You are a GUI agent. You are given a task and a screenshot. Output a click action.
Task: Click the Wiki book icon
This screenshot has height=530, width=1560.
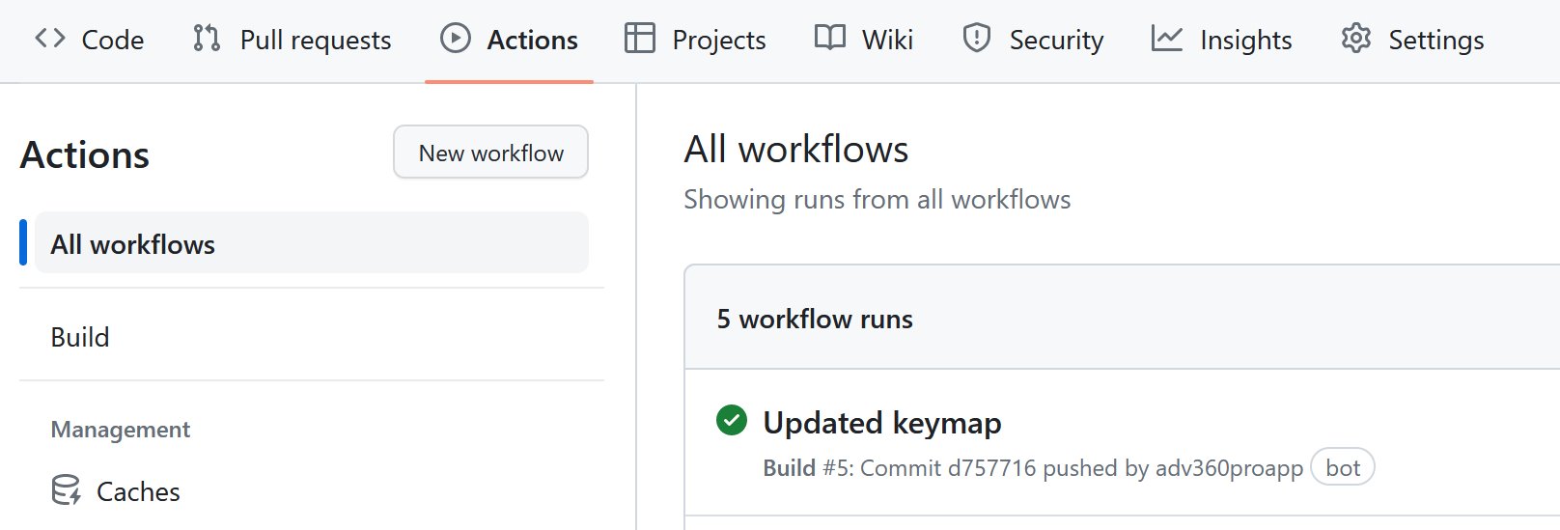coord(830,39)
